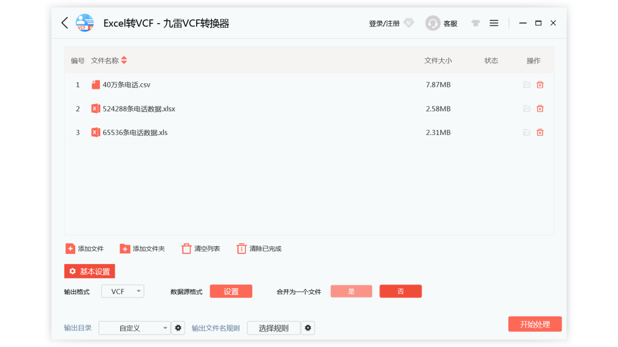Click the 清除已完成 clear completed icon
618x347 pixels.
coord(241,248)
